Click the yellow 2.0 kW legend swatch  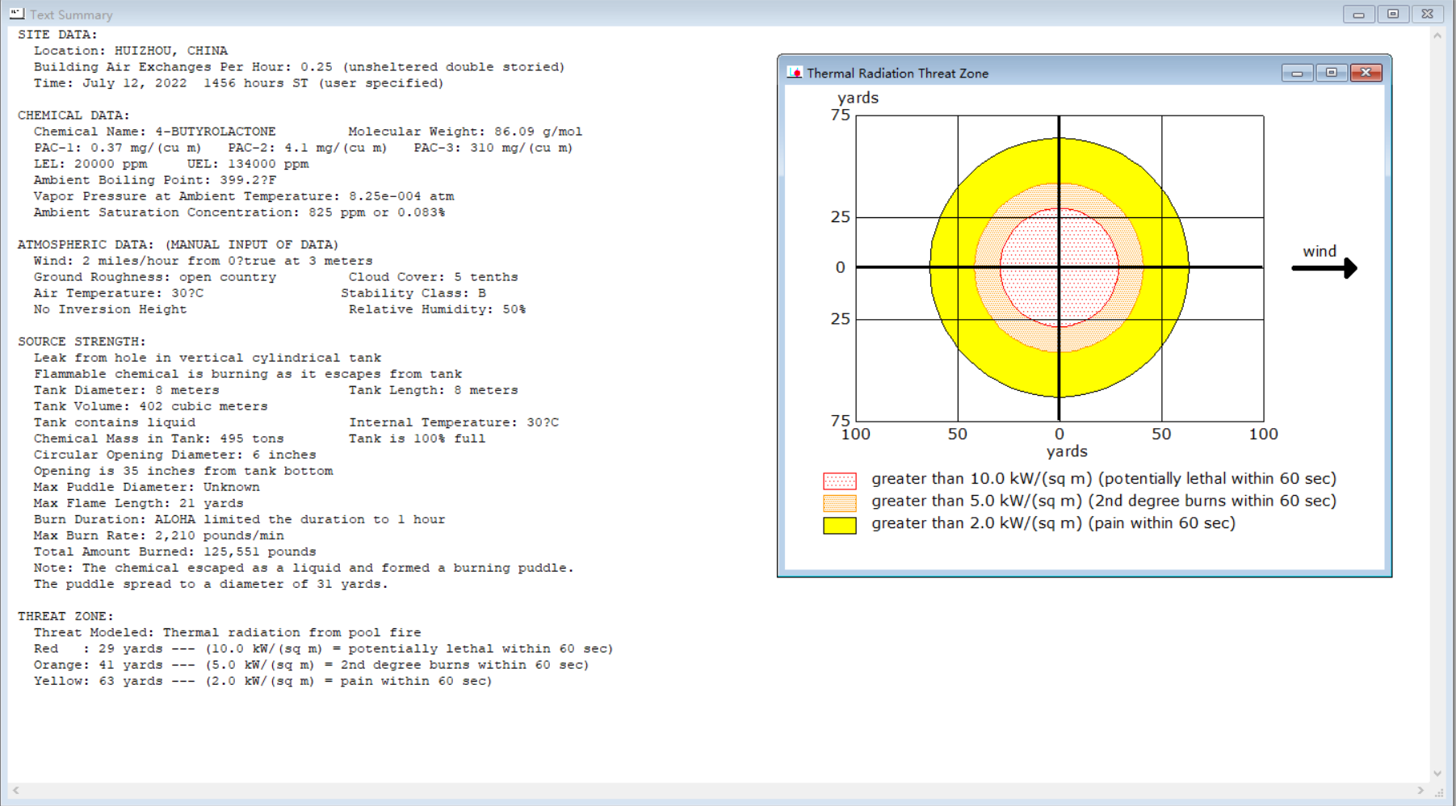point(840,526)
